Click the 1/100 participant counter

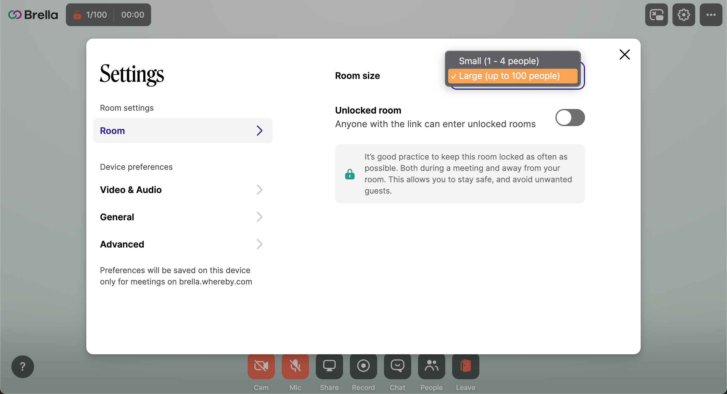97,15
